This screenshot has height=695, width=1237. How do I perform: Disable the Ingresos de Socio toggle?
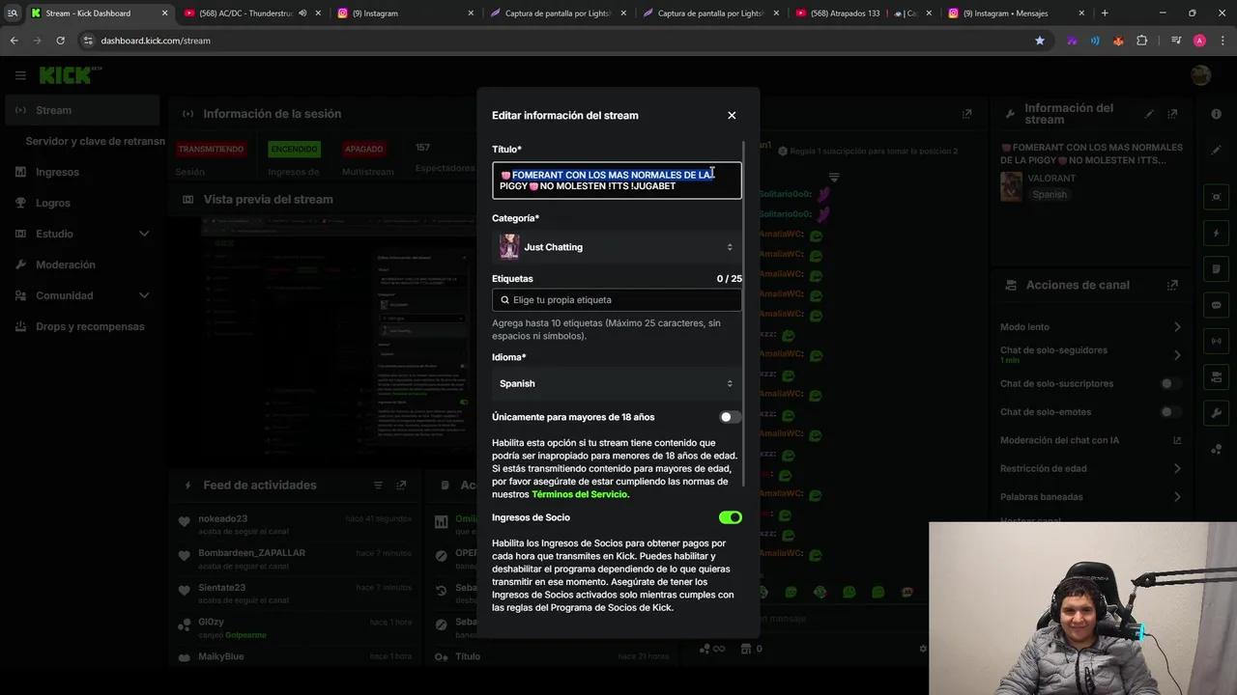(731, 517)
